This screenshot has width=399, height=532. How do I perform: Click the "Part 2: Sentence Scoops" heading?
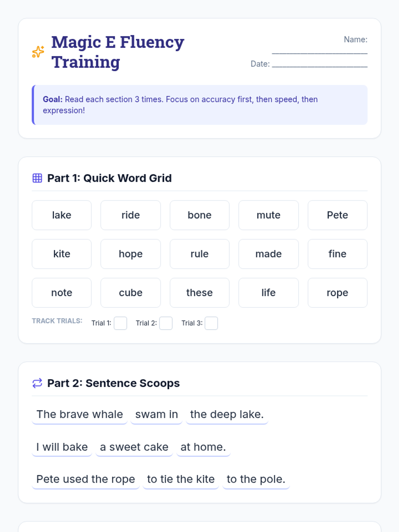(x=113, y=383)
